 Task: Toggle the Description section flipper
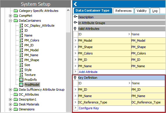coord(75,17)
